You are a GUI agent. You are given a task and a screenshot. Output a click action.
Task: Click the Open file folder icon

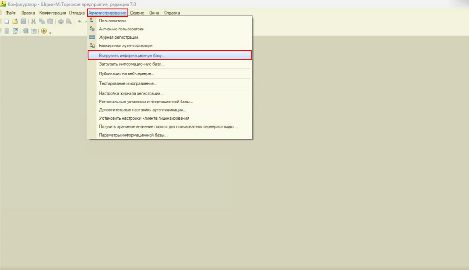coord(15,22)
